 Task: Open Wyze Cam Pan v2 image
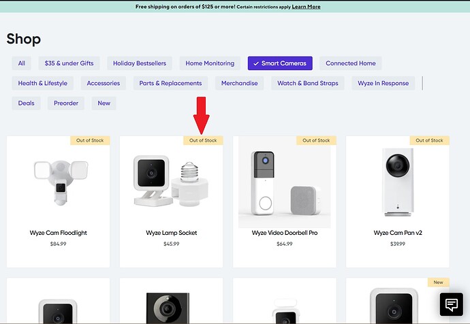point(398,182)
